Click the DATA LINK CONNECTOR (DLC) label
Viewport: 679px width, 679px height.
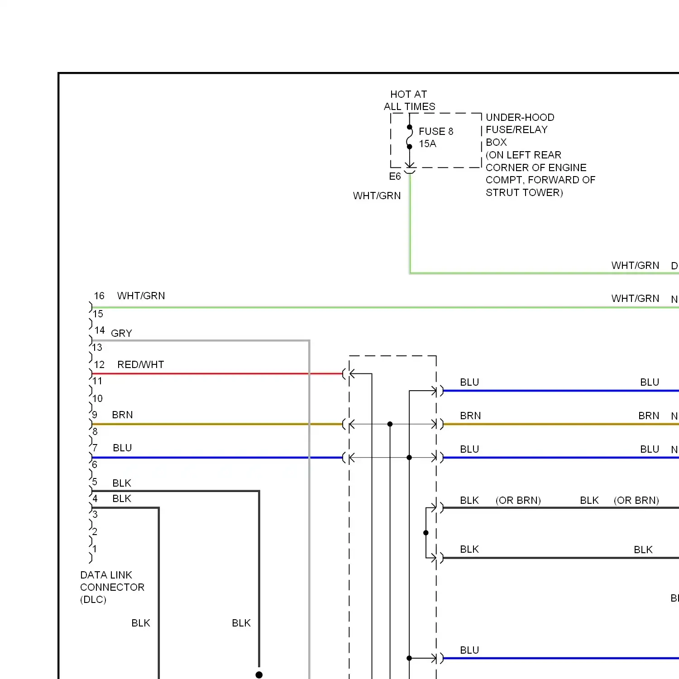coord(112,587)
